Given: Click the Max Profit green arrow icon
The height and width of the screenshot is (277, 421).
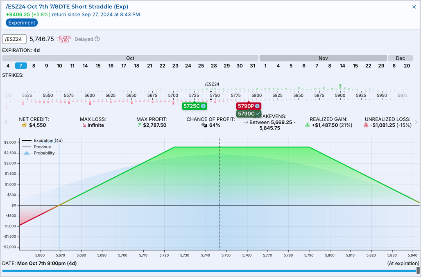Looking at the screenshot, I should click(139, 125).
